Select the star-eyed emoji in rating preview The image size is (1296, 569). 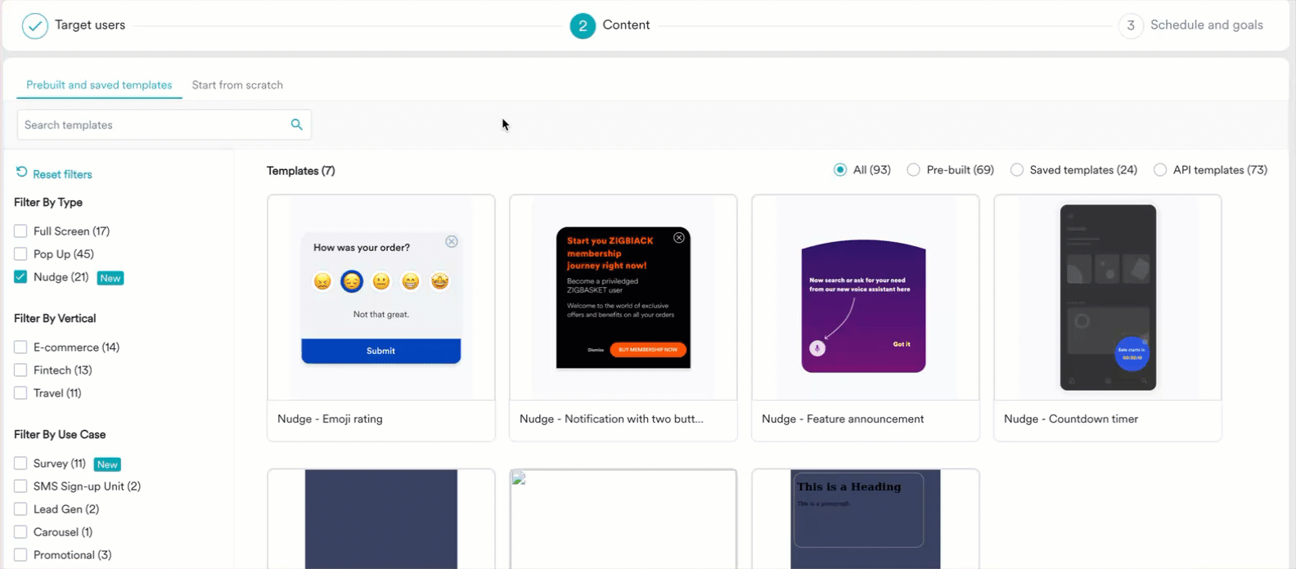click(440, 281)
